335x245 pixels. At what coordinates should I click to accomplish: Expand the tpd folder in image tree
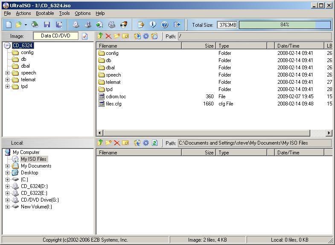pos(8,87)
